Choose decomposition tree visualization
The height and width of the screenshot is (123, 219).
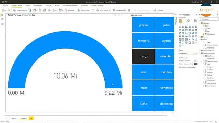pos(180,43)
